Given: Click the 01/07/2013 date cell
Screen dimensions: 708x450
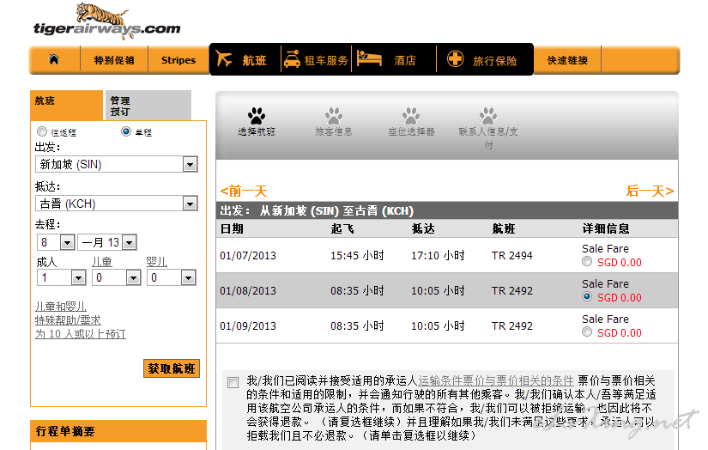Looking at the screenshot, I should pyautogui.click(x=248, y=256).
